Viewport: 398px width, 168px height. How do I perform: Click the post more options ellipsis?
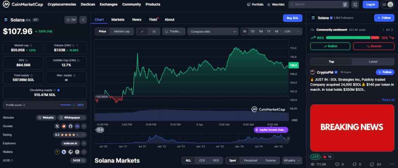pos(392,165)
